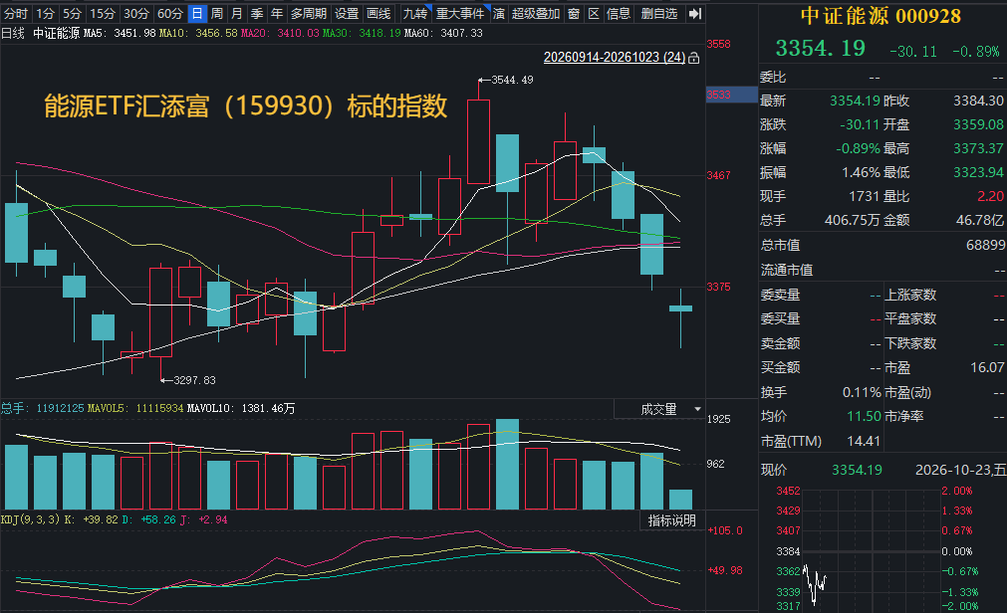Select the 周 weekly period tab

[x=216, y=14]
